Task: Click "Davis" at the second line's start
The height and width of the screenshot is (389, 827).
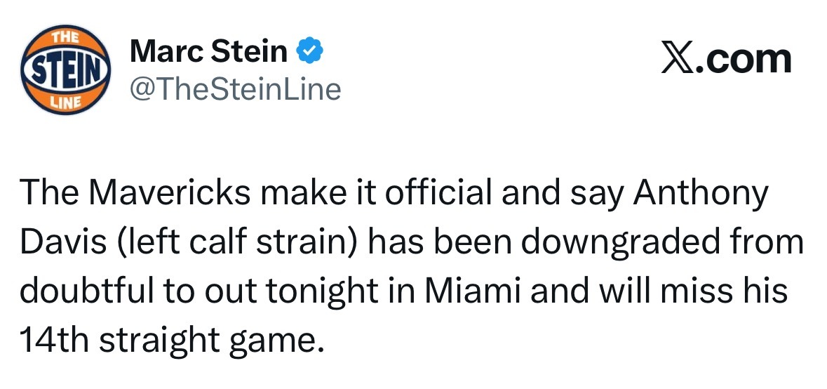Action: [59, 242]
